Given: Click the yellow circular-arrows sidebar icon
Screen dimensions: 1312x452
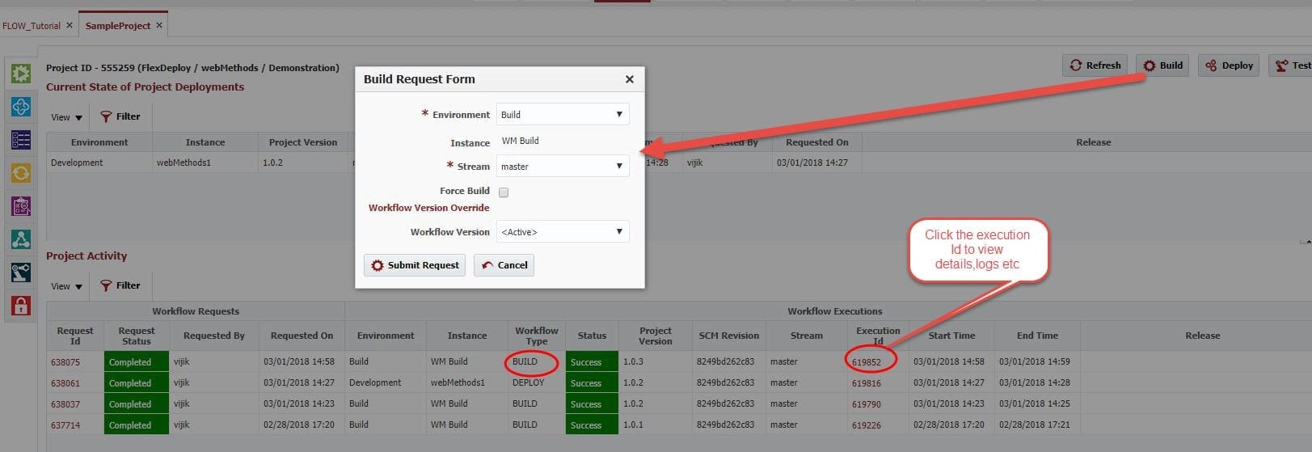Looking at the screenshot, I should (21, 173).
